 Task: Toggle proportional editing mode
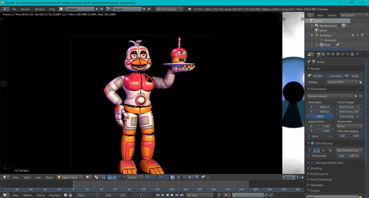pos(179,177)
